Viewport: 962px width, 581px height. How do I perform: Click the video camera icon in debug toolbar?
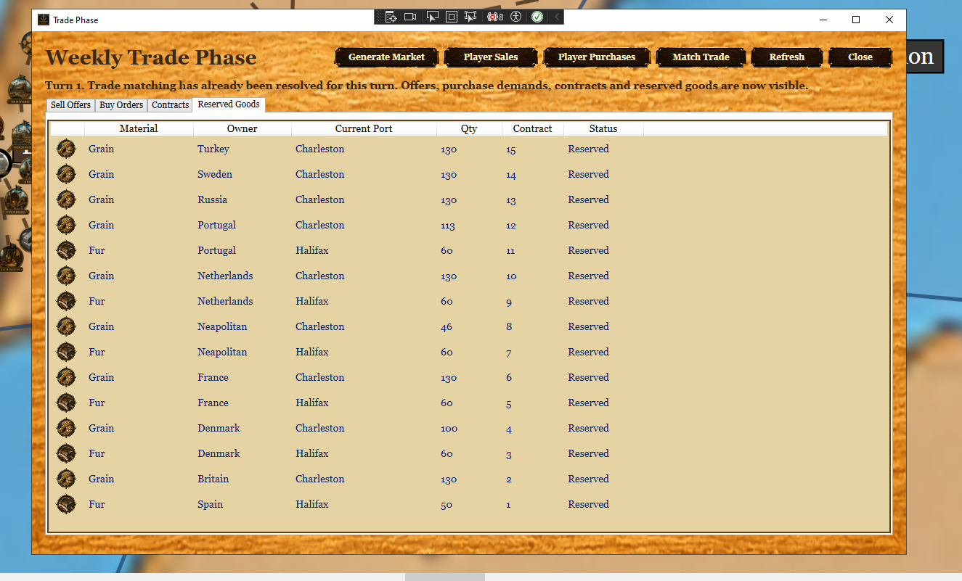pos(410,17)
